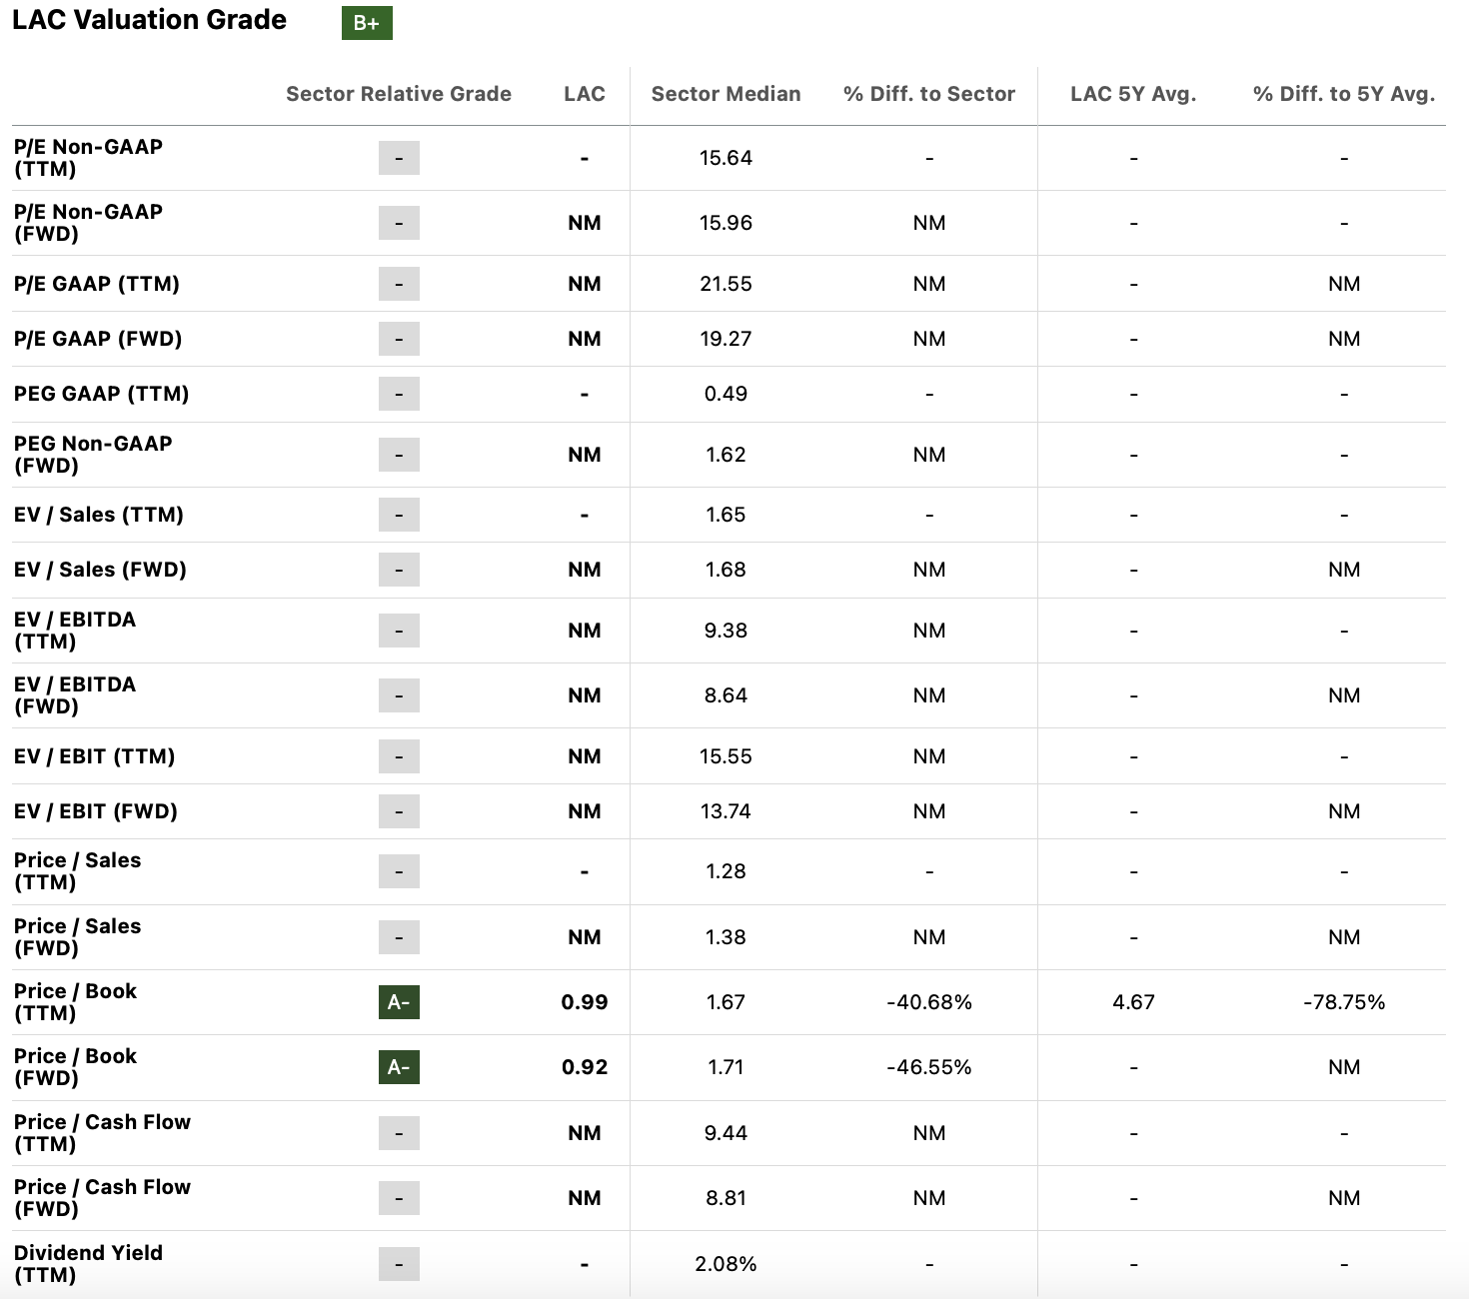Click the Sector Median column header
Image resolution: width=1469 pixels, height=1299 pixels.
(x=726, y=94)
